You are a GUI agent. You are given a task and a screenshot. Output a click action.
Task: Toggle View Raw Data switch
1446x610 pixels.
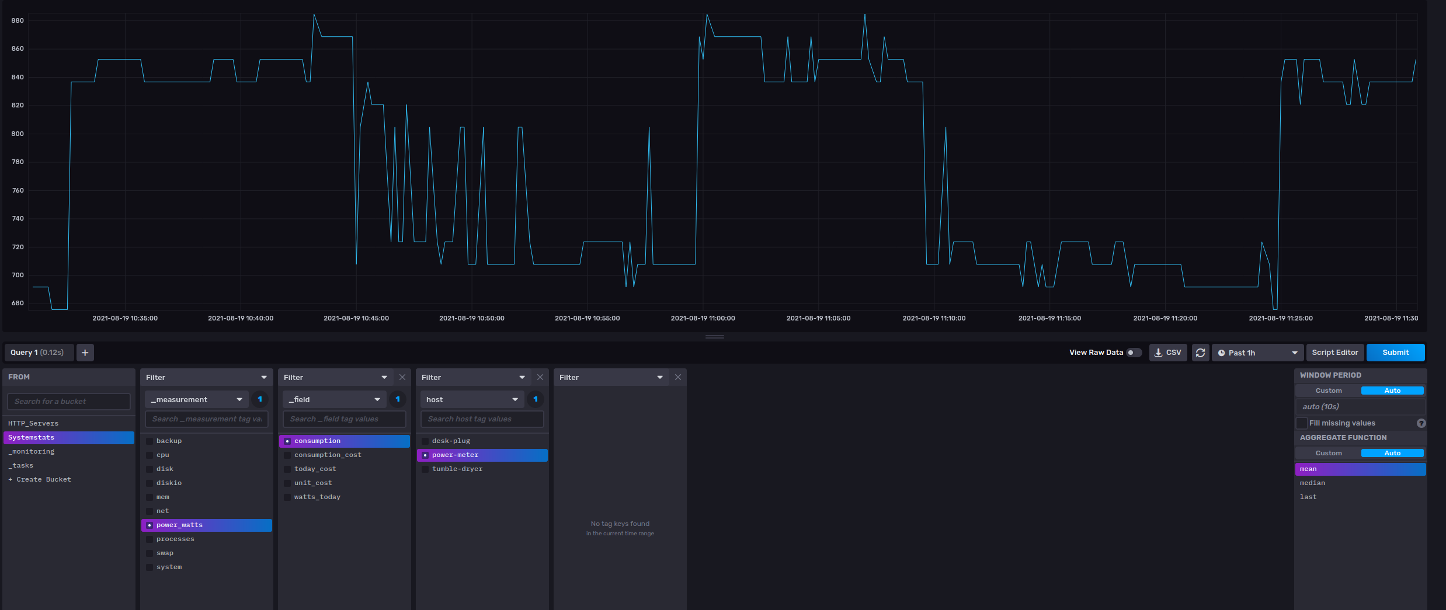click(1134, 353)
